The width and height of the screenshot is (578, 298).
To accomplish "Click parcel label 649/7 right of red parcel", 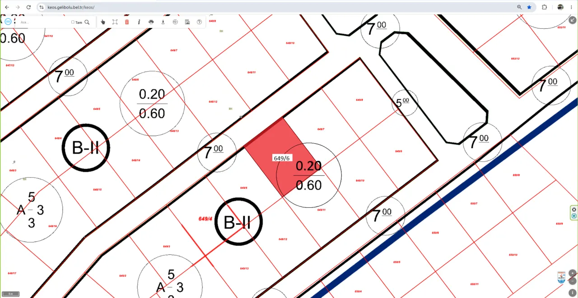I will (321, 129).
